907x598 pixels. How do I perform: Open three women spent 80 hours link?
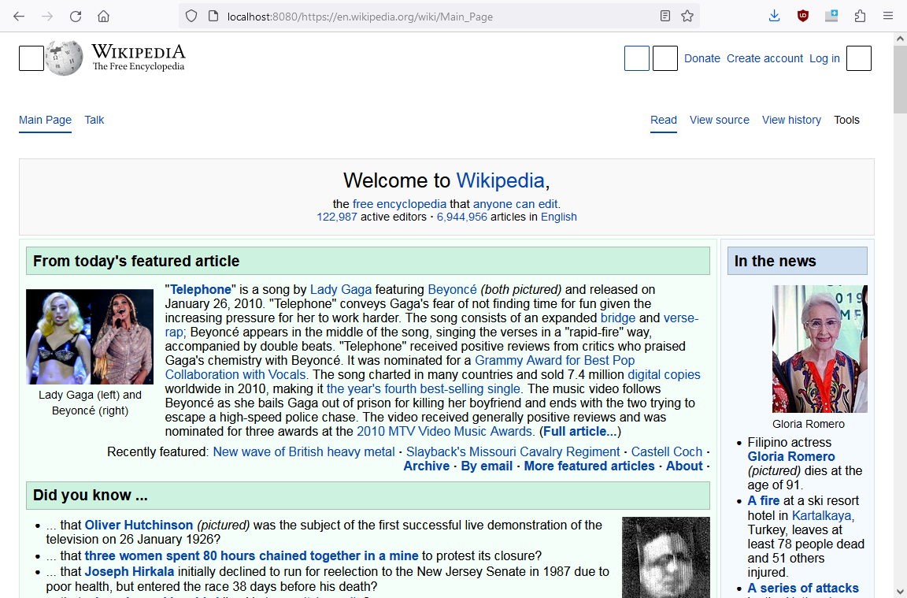point(252,555)
